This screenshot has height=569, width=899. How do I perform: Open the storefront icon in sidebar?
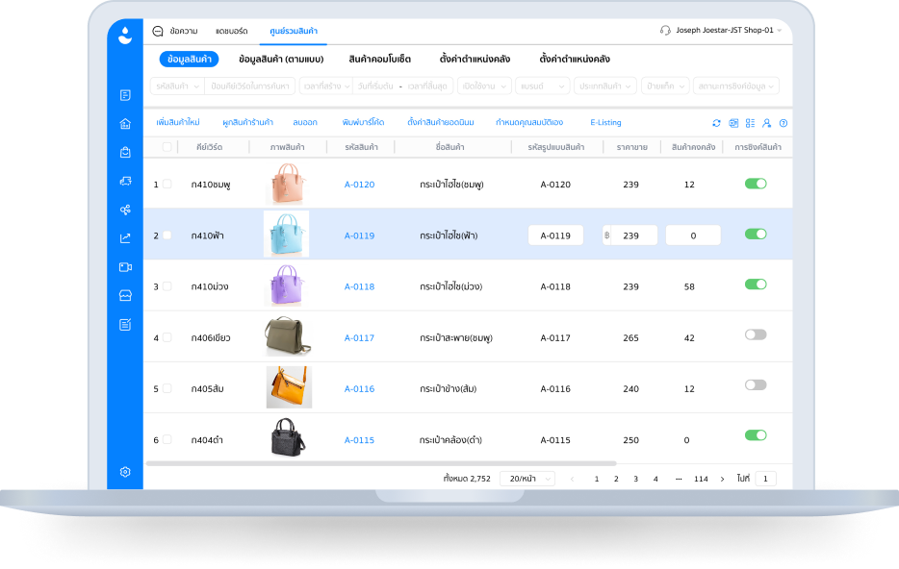pyautogui.click(x=125, y=295)
